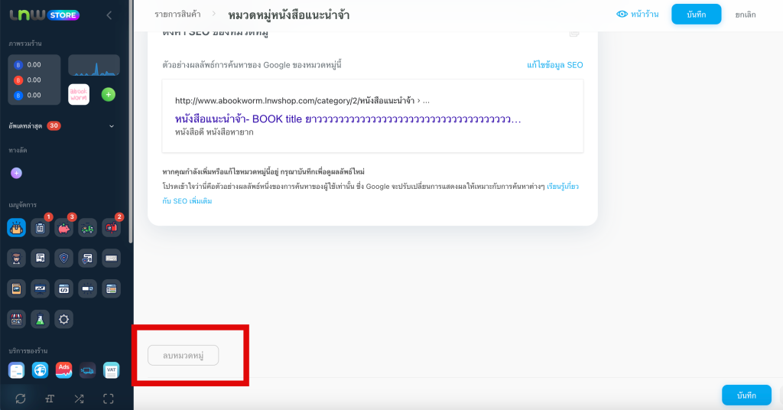Viewport: 783px width, 410px height.
Task: Click the VAT service icon
Action: coord(112,371)
